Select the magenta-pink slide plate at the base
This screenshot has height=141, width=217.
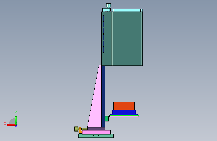coord(96,132)
